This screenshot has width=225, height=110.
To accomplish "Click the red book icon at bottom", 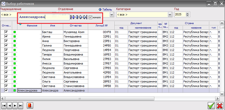I will click(29, 105).
